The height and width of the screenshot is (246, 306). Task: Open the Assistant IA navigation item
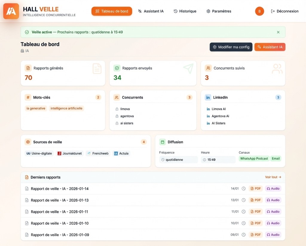pyautogui.click(x=151, y=11)
